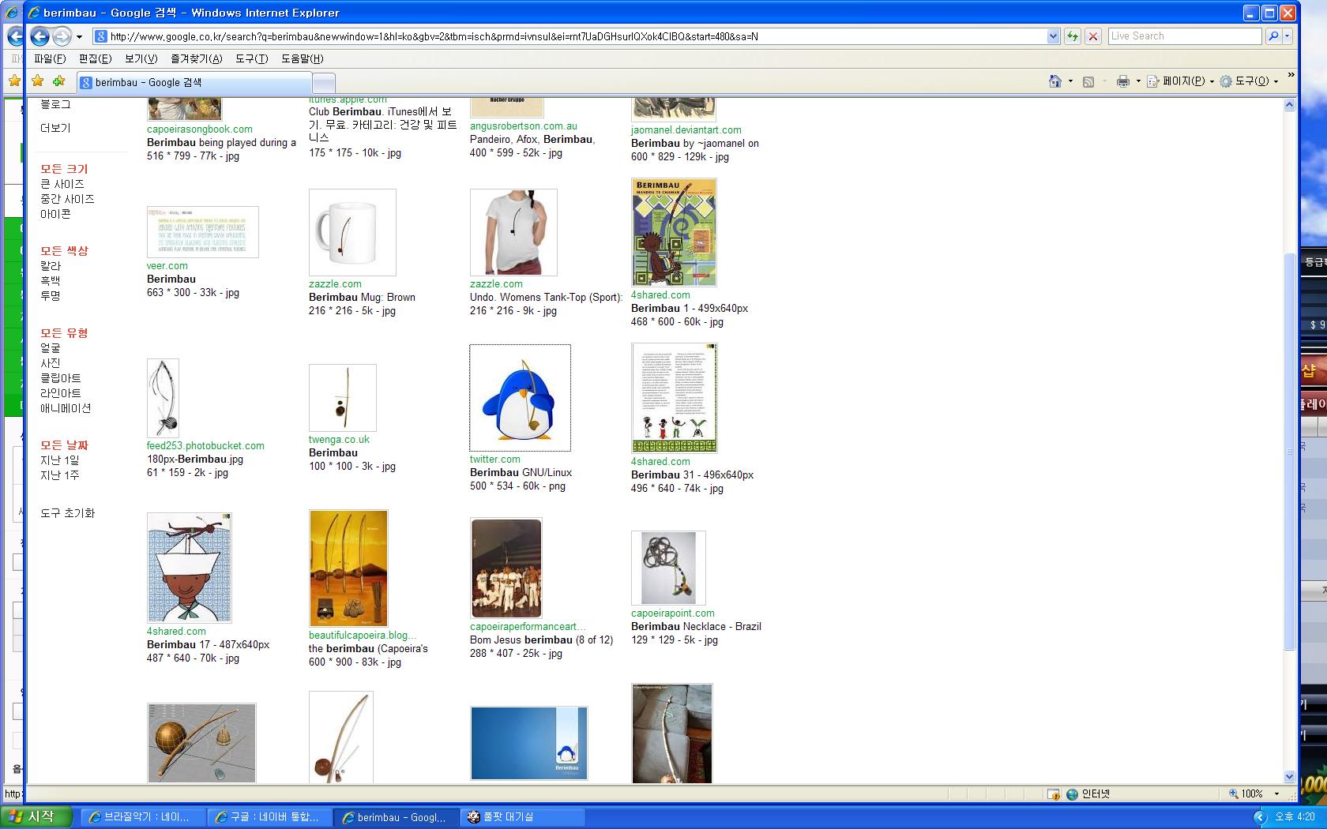Open the Favorites Center star icon
Viewport: 1327px width, 829px height.
[x=38, y=81]
